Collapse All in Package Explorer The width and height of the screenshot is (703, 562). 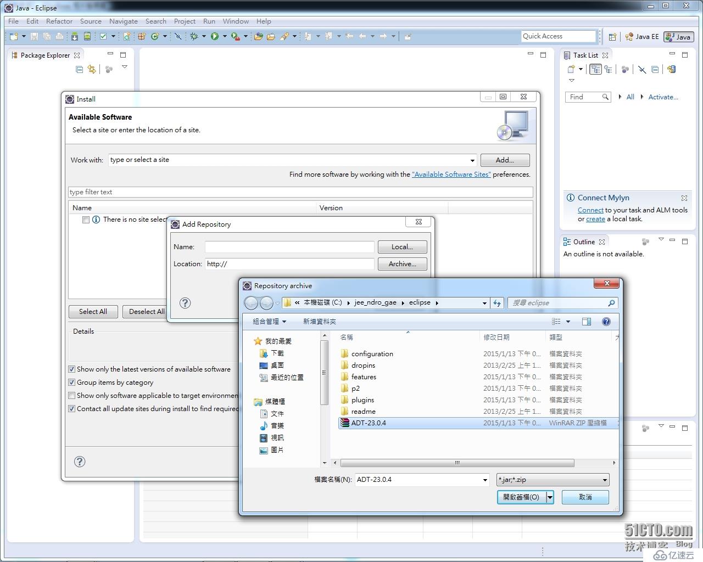[80, 69]
